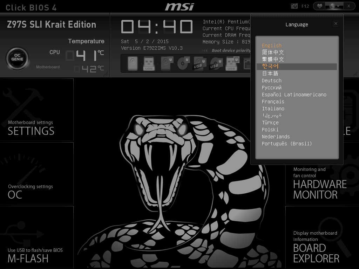Select the Arabic language entry
Screen dimensions: 359x269
[272, 116]
